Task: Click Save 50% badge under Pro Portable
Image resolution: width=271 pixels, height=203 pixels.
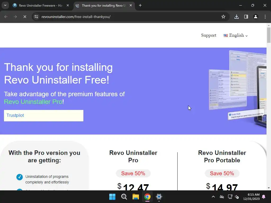Action: click(222, 173)
